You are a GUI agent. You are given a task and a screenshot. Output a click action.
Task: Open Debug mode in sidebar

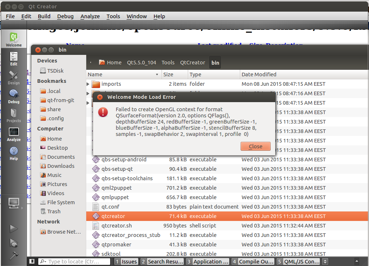(x=13, y=96)
